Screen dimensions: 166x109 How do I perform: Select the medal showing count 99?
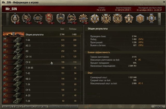click(x=38, y=19)
